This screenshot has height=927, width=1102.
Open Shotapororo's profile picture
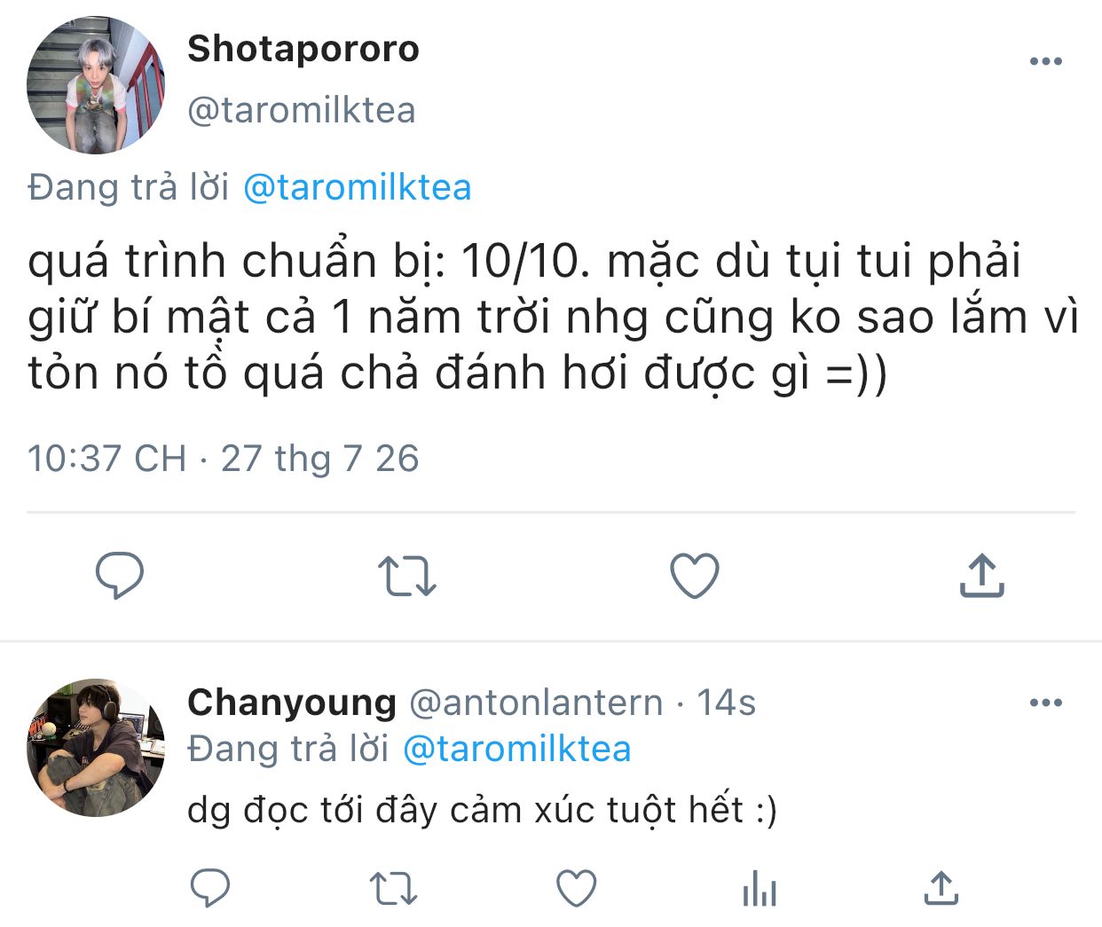pyautogui.click(x=96, y=85)
